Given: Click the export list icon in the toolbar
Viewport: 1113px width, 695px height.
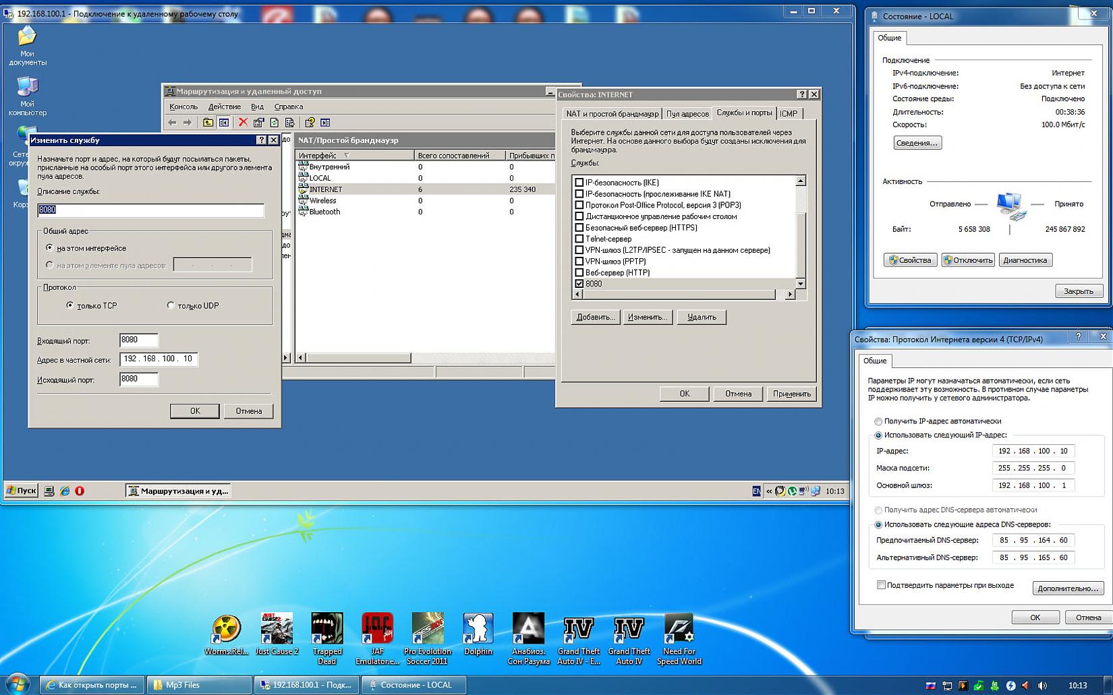Looking at the screenshot, I should pyautogui.click(x=290, y=123).
